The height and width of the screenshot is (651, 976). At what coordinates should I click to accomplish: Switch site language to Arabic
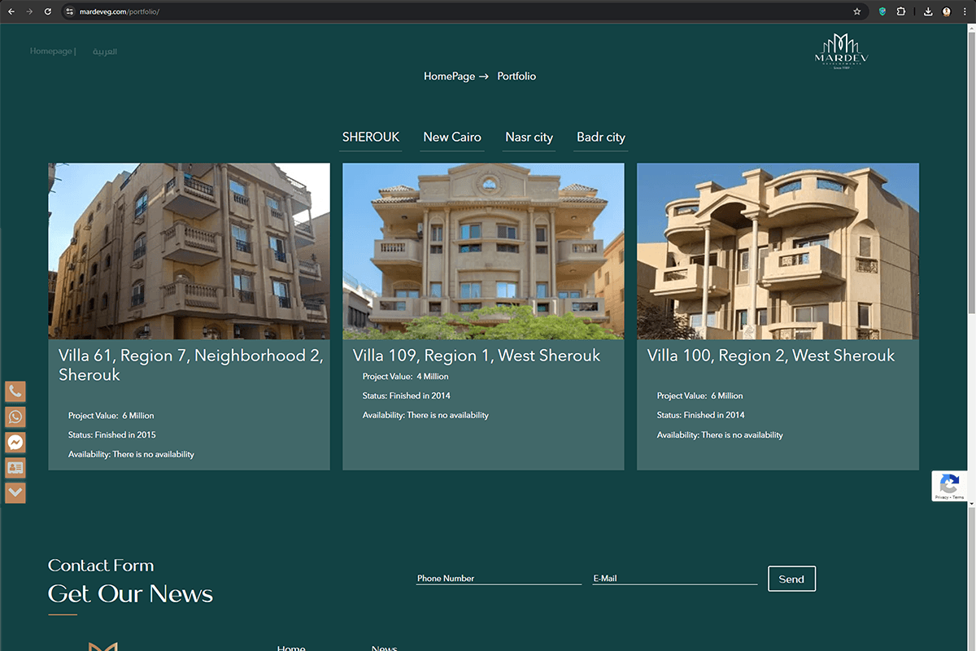104,51
